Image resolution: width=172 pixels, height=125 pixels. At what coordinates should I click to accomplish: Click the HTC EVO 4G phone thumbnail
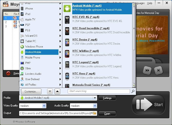[67, 20]
